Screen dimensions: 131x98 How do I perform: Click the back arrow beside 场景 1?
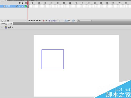[2, 27]
